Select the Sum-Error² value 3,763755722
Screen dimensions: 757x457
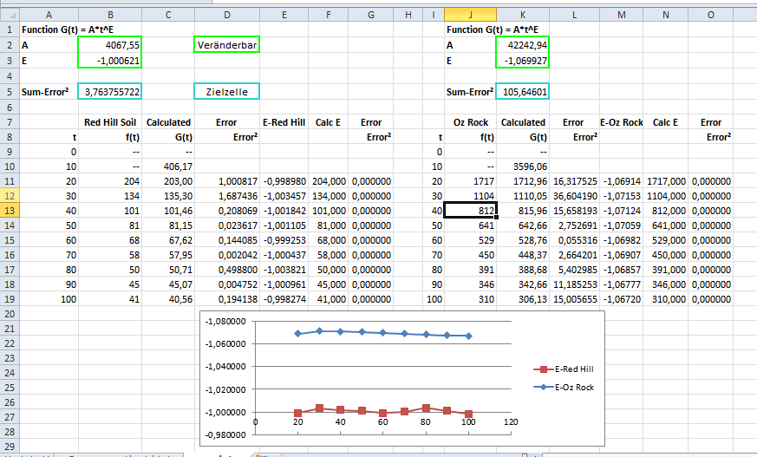[109, 92]
